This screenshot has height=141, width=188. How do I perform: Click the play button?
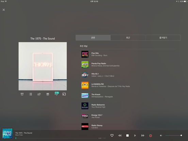(135, 136)
